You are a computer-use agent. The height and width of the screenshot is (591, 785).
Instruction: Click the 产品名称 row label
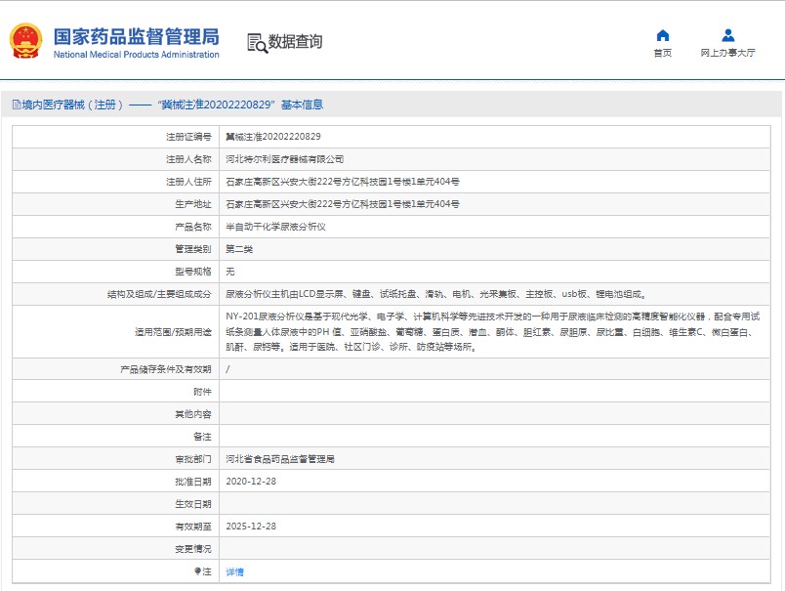pos(193,227)
